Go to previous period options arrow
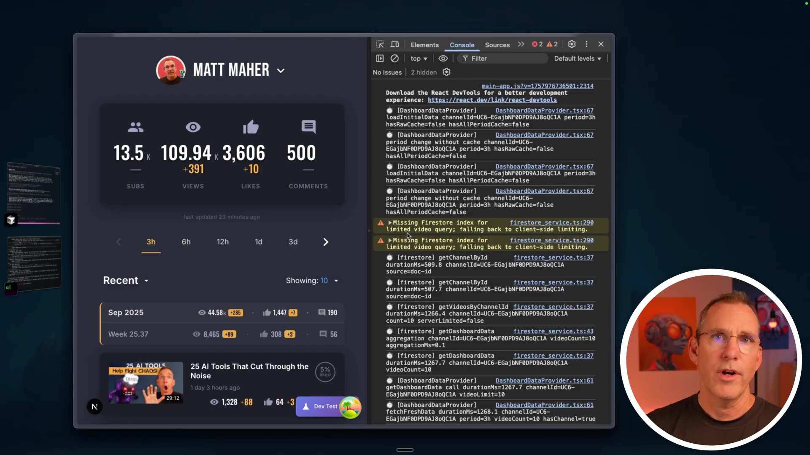 (x=119, y=242)
